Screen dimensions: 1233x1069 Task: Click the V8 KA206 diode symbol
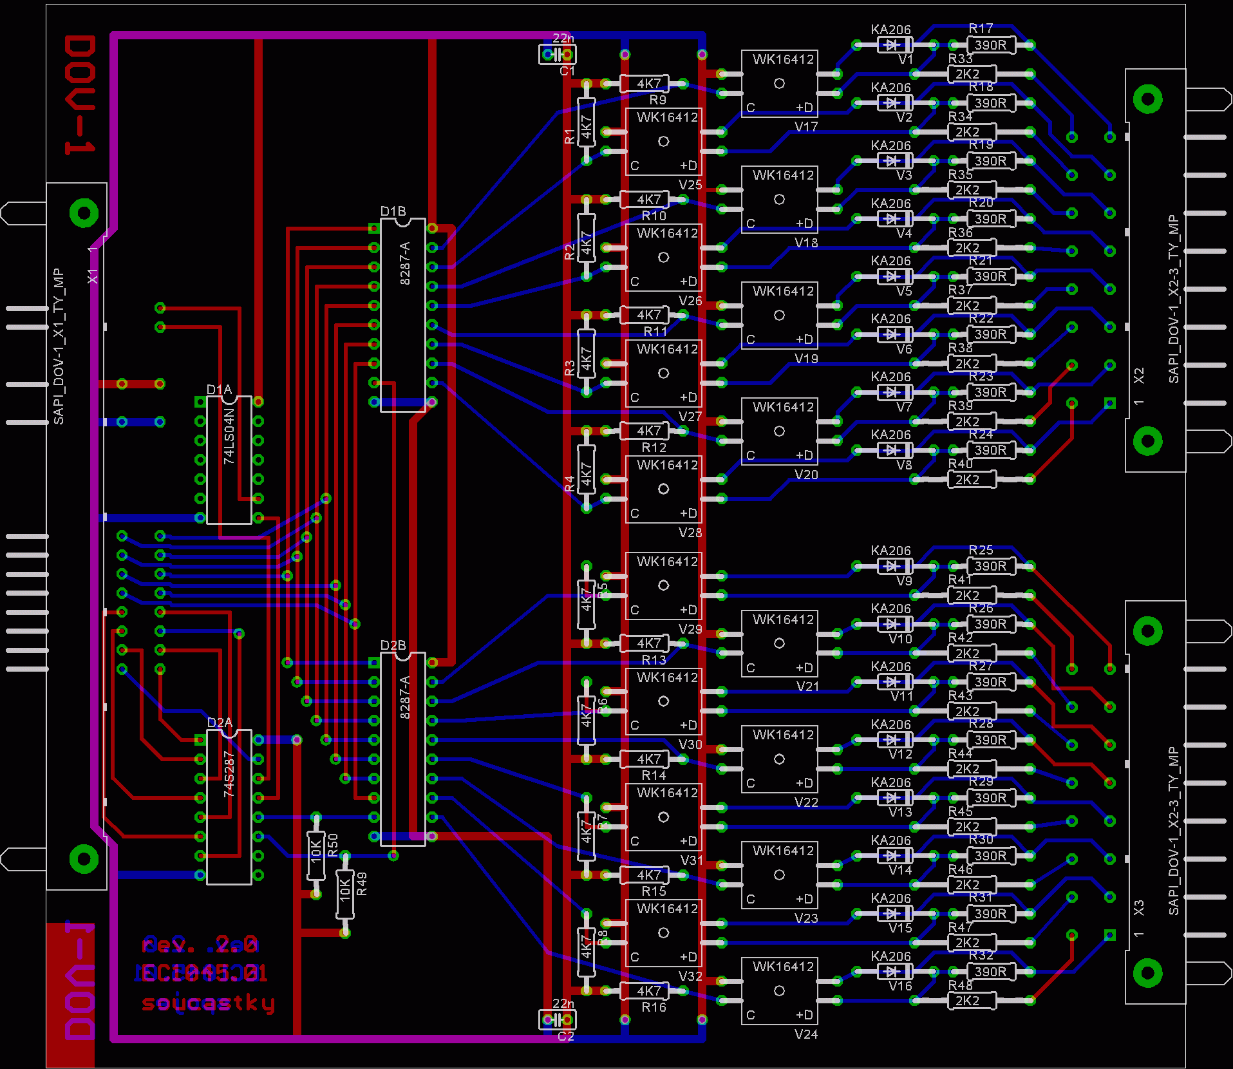(x=894, y=450)
